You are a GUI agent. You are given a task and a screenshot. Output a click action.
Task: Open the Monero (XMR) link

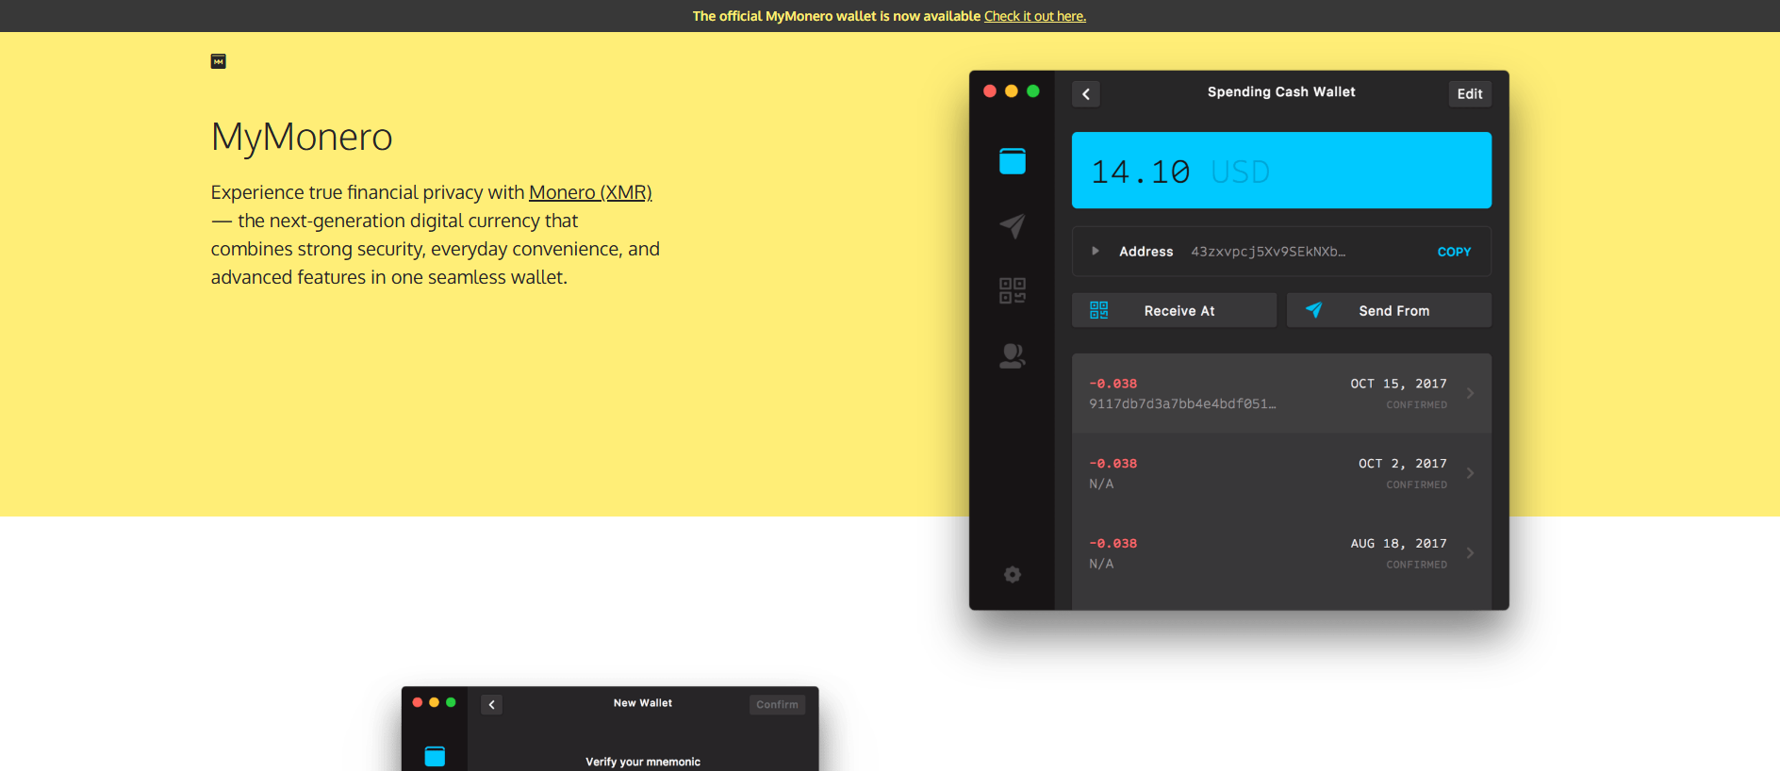point(590,192)
